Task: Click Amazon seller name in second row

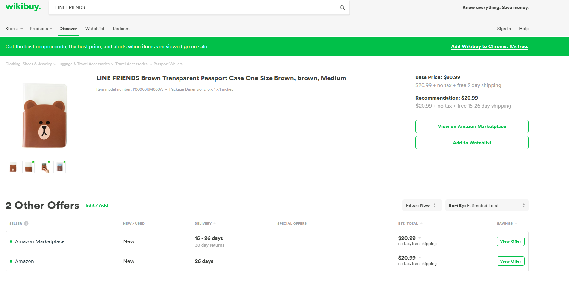Action: [x=24, y=261]
